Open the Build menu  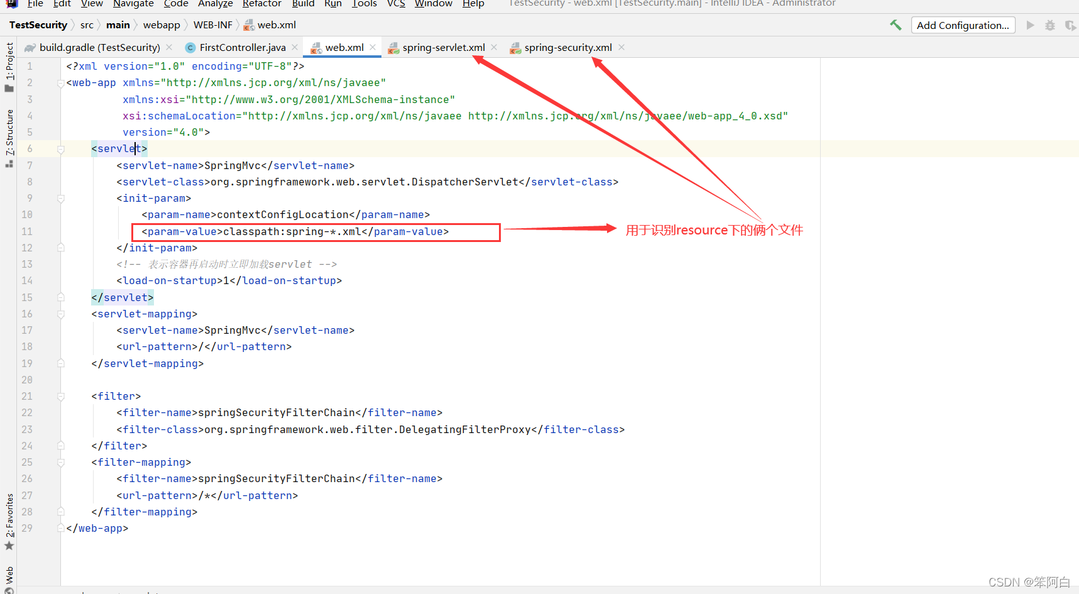pos(303,4)
